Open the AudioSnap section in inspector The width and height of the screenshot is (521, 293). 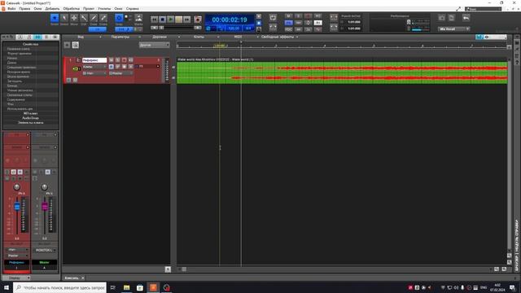pyautogui.click(x=31, y=118)
